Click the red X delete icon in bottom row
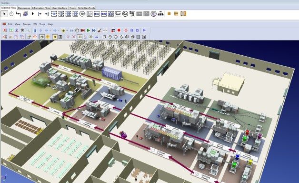This screenshot has width=299, height=183. [74, 37]
